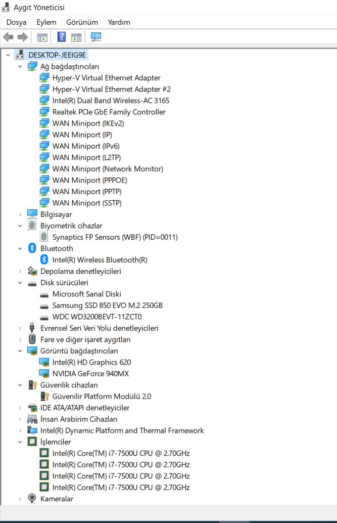Click the show/hide console tree toolbar icon
337x523 pixels.
pos(42,37)
